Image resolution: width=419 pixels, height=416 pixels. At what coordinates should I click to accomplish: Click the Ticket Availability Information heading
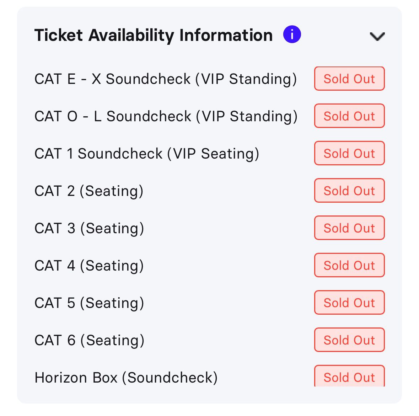coord(153,35)
